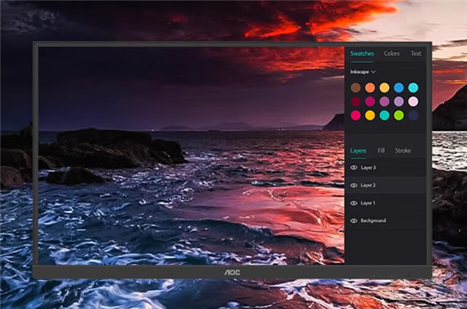
Task: Choose the pale pink swatch
Action: click(413, 102)
